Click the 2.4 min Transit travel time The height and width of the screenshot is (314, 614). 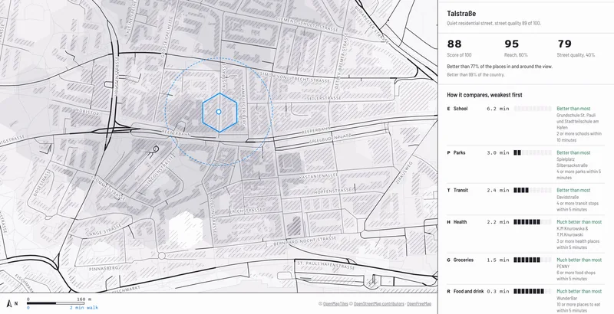497,190
